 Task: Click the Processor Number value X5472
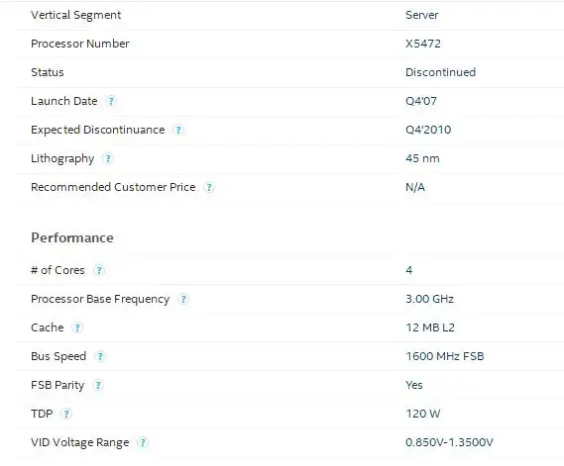click(423, 44)
